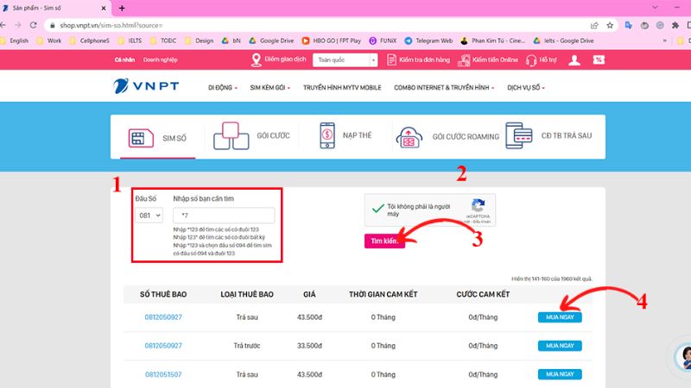Screen dimensions: 691x388
Task: Click the Tìm kiếm search button
Action: [x=384, y=241]
